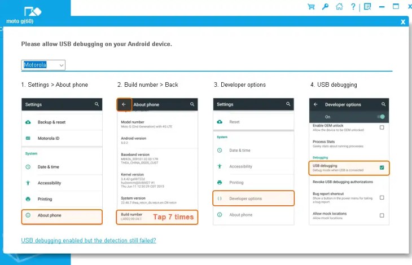Toggle USB debugging checkbox in step 4
Image resolution: width=412 pixels, height=265 pixels.
point(382,167)
